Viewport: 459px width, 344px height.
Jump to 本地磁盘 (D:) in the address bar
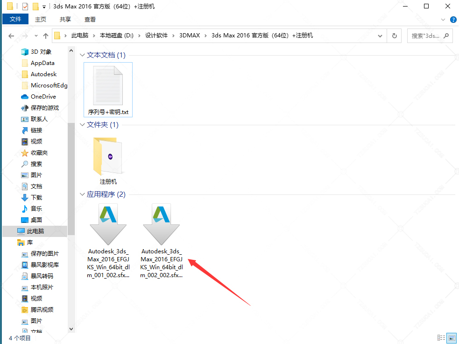tap(117, 36)
